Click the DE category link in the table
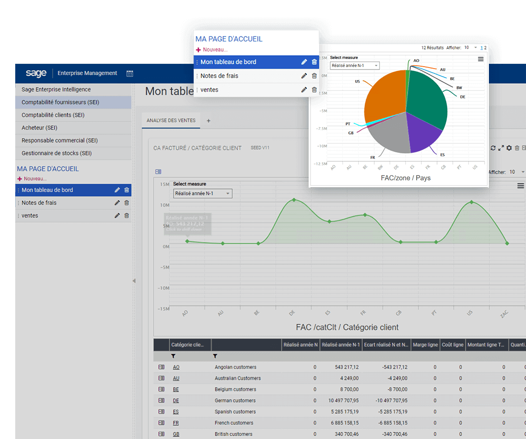 point(175,400)
